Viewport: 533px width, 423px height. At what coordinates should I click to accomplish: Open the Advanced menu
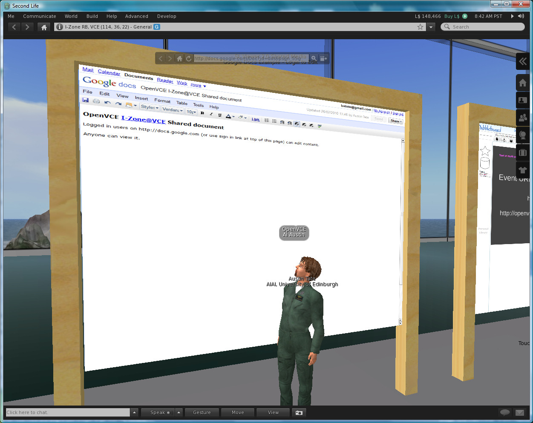[137, 16]
